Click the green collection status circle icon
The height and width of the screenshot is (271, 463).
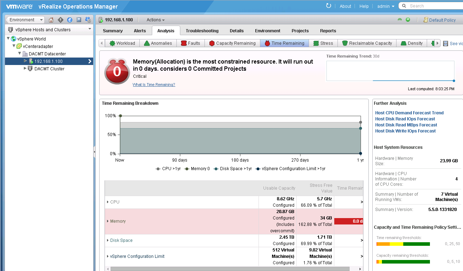point(408,20)
